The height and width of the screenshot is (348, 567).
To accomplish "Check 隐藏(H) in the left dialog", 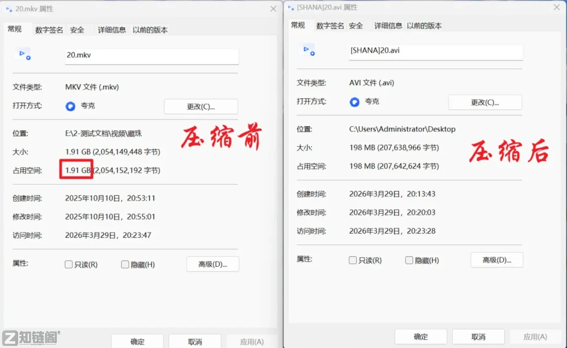I will click(125, 264).
